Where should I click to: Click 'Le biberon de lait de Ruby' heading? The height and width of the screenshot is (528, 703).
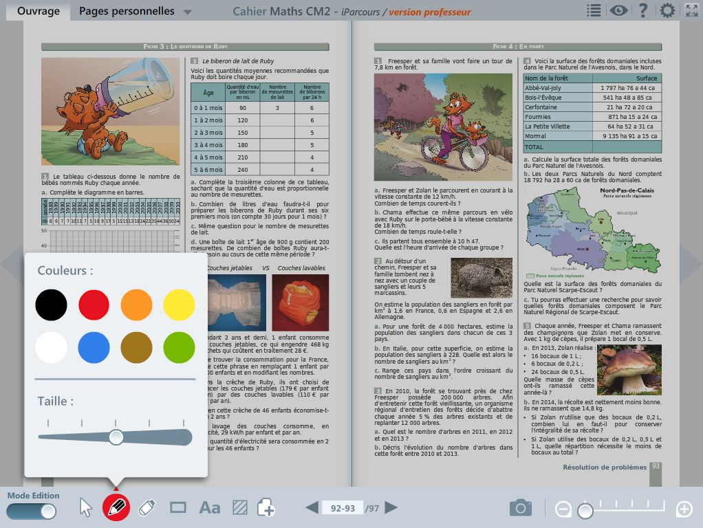[237, 61]
